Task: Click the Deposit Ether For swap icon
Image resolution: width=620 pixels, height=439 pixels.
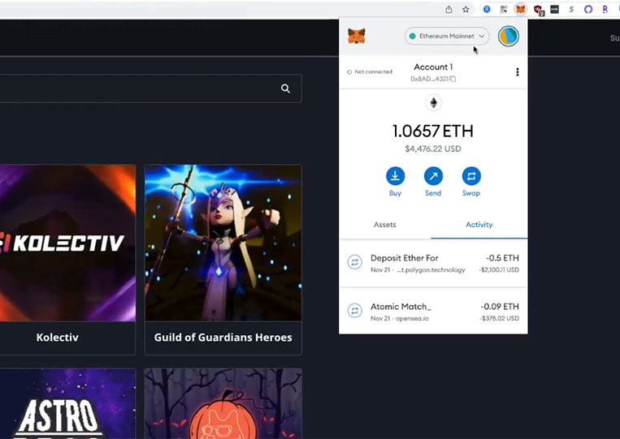Action: pos(354,262)
